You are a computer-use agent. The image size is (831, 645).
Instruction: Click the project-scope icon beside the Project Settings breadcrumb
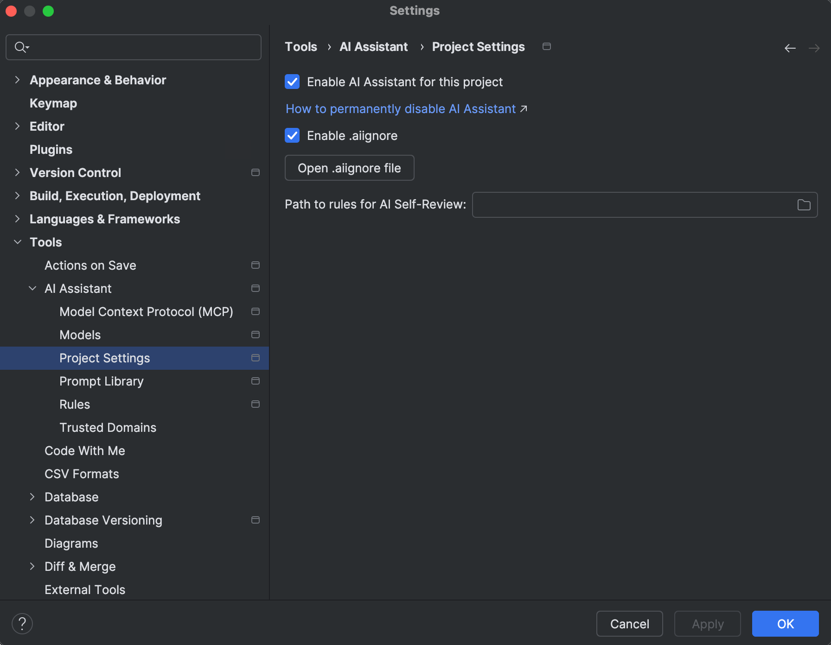click(x=546, y=46)
